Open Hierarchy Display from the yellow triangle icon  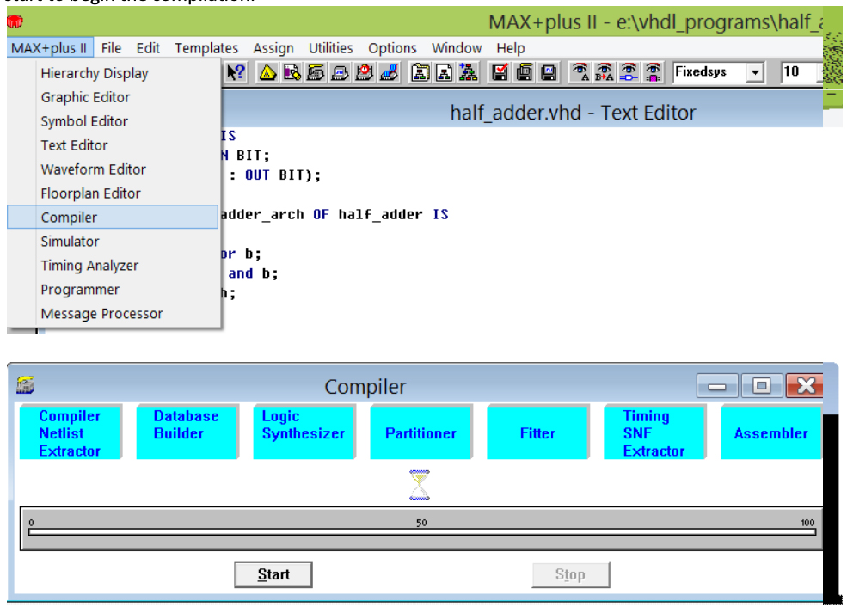click(267, 72)
